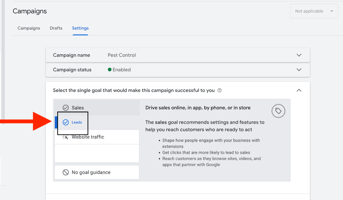Screen dimensions: 343x200
Task: Click the Sales checkmark circle icon
Action: point(66,108)
